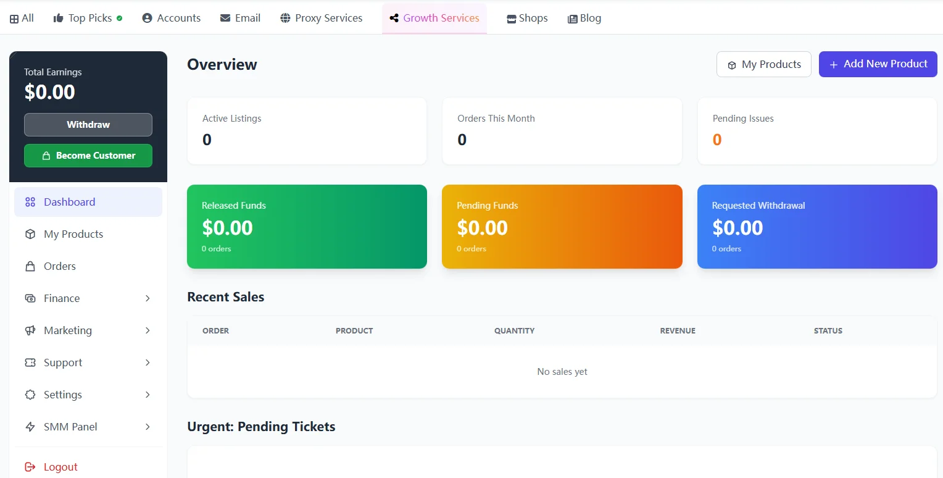Click the Orders bag icon in sidebar
Image resolution: width=943 pixels, height=478 pixels.
click(x=30, y=266)
